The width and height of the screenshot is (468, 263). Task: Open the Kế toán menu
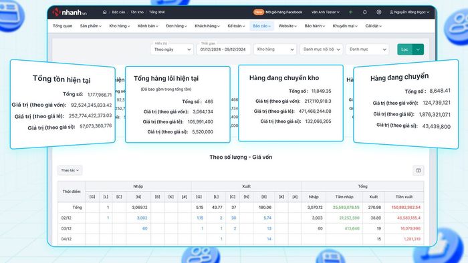coord(236,26)
